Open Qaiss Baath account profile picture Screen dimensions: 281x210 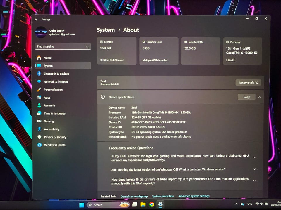(x=41, y=32)
